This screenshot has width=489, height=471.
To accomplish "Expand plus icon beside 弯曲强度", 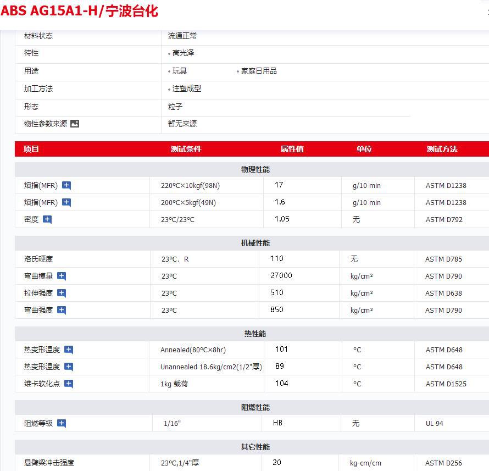I will pos(62,311).
